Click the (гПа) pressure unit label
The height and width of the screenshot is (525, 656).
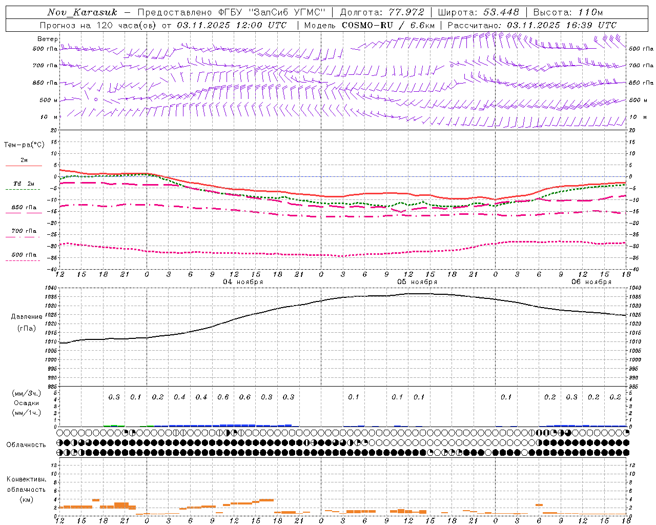click(26, 329)
